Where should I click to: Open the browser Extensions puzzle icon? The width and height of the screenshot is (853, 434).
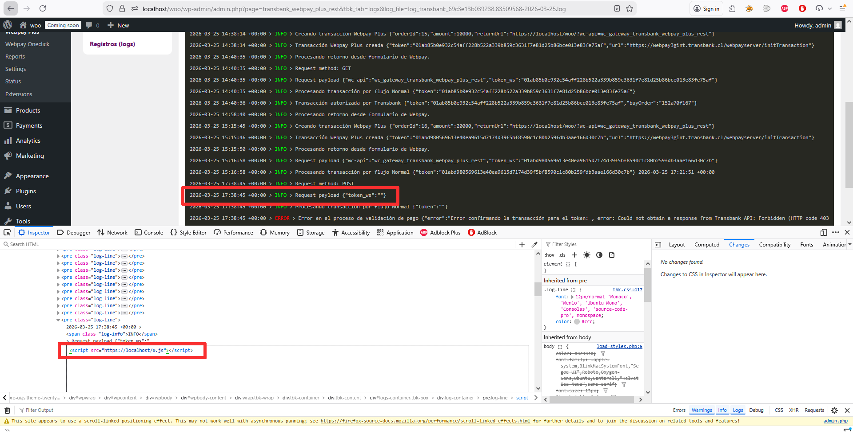pyautogui.click(x=732, y=8)
